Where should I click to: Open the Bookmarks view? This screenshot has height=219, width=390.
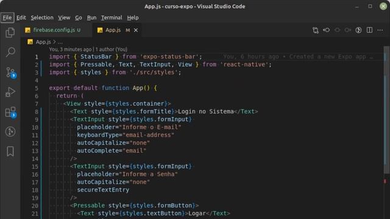pyautogui.click(x=10, y=151)
